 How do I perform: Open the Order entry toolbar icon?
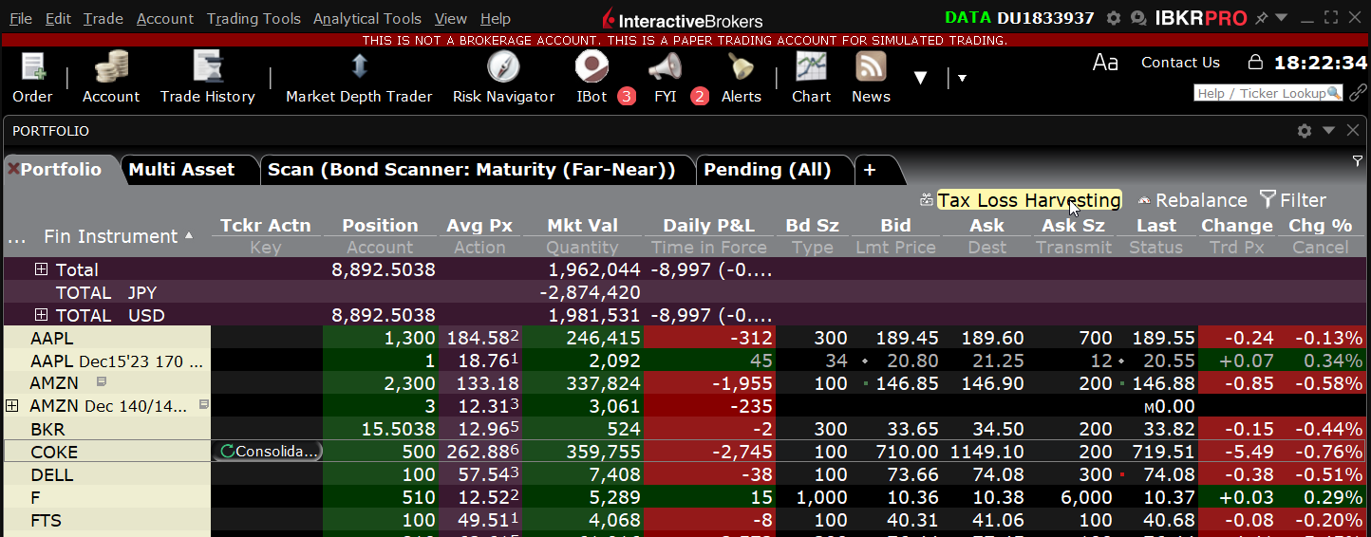(32, 67)
